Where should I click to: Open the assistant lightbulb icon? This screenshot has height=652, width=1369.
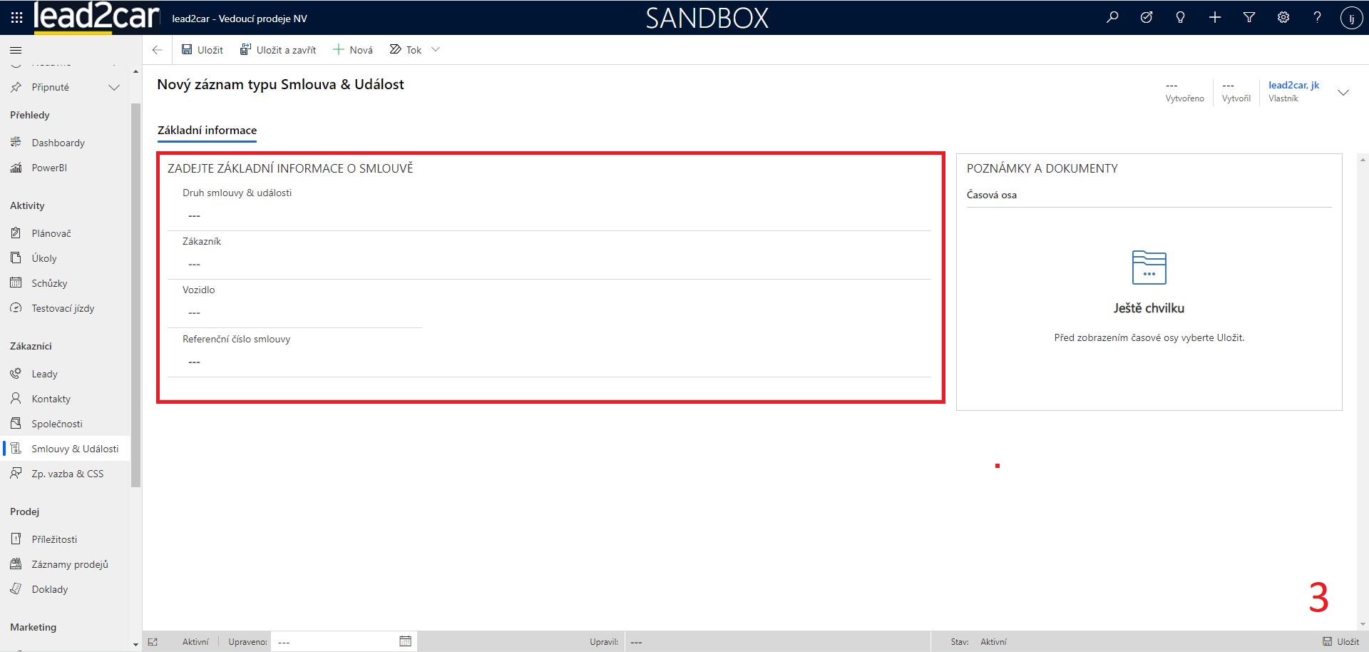point(1180,17)
